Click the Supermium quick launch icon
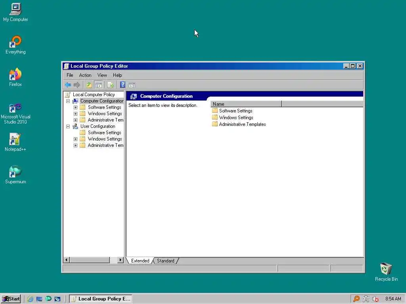This screenshot has width=406, height=304. tap(48, 299)
